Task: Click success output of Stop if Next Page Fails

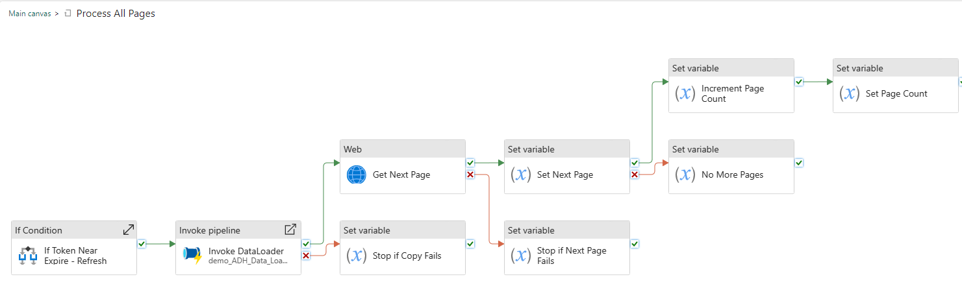Action: coord(635,244)
